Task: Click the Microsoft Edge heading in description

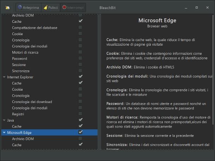Action: click(x=157, y=20)
